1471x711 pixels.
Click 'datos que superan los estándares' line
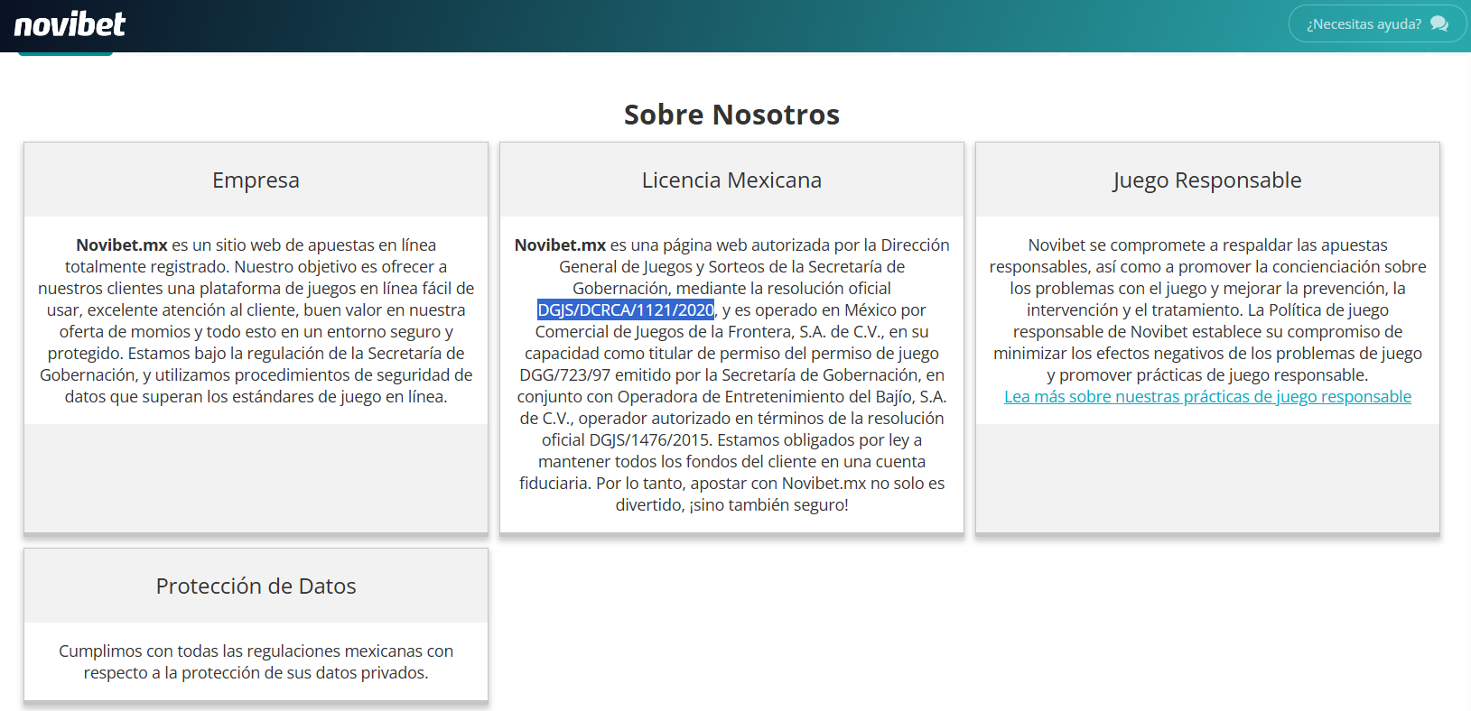256,397
